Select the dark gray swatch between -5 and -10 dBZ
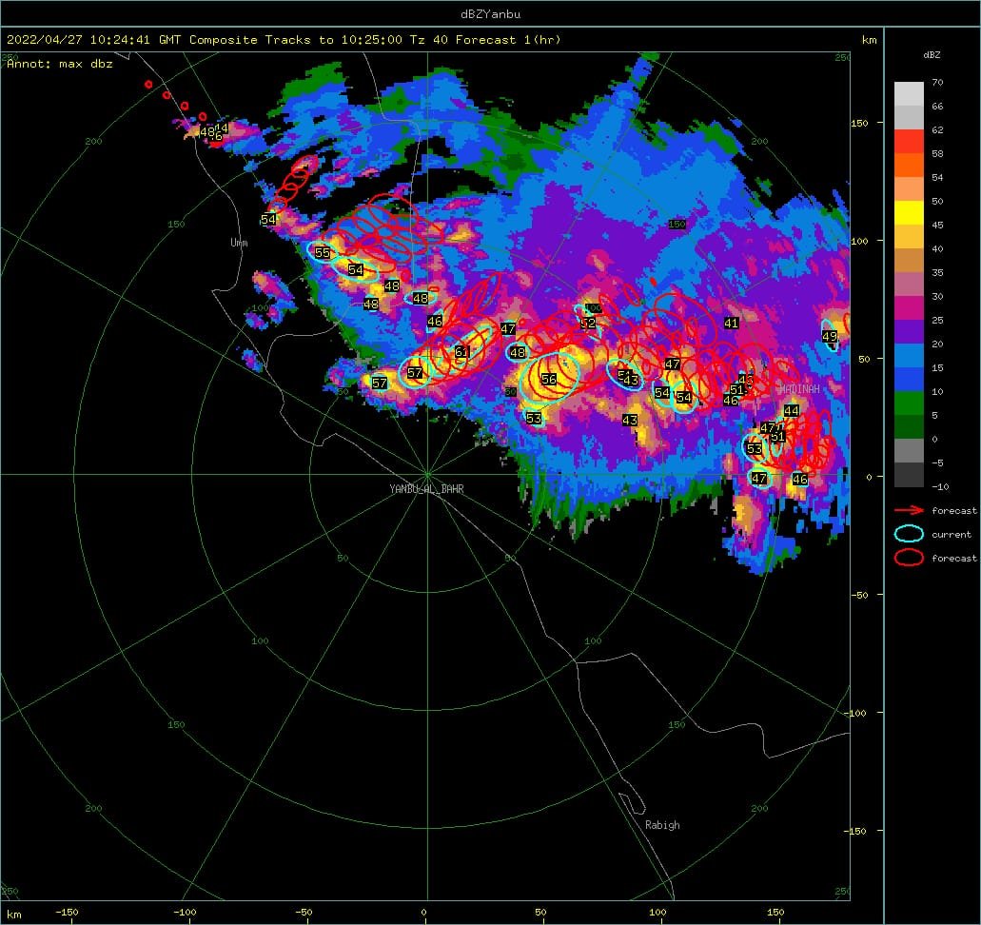Image resolution: width=981 pixels, height=925 pixels. tap(909, 474)
